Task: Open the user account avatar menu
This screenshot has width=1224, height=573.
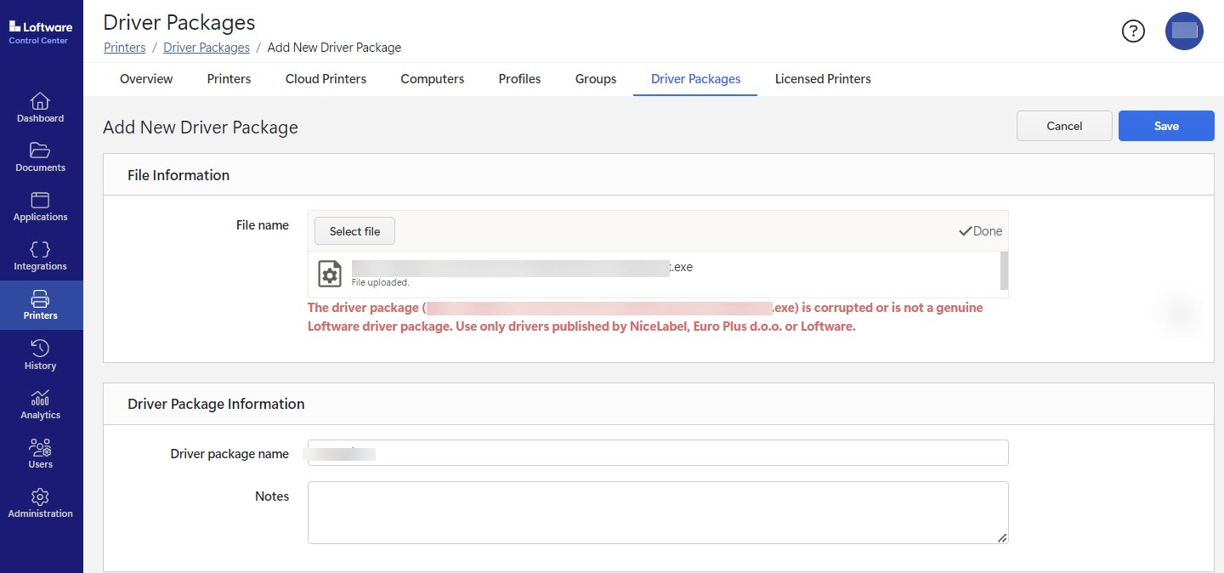Action: (x=1184, y=31)
